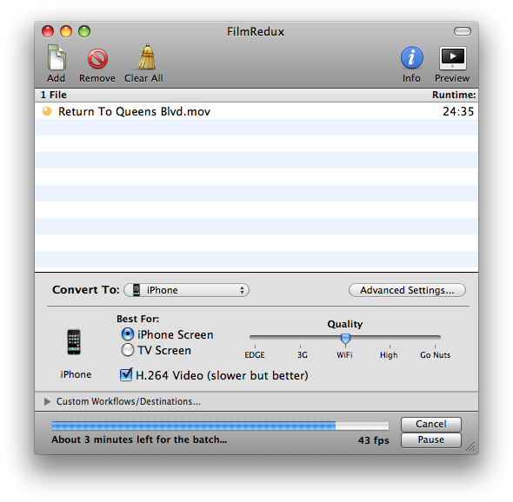The height and width of the screenshot is (502, 513).
Task: Expand Custom Workflows/Destinations disclosure triangle
Action: 48,401
